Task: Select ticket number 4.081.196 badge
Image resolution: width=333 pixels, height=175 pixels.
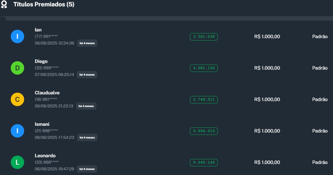Action: [204, 68]
